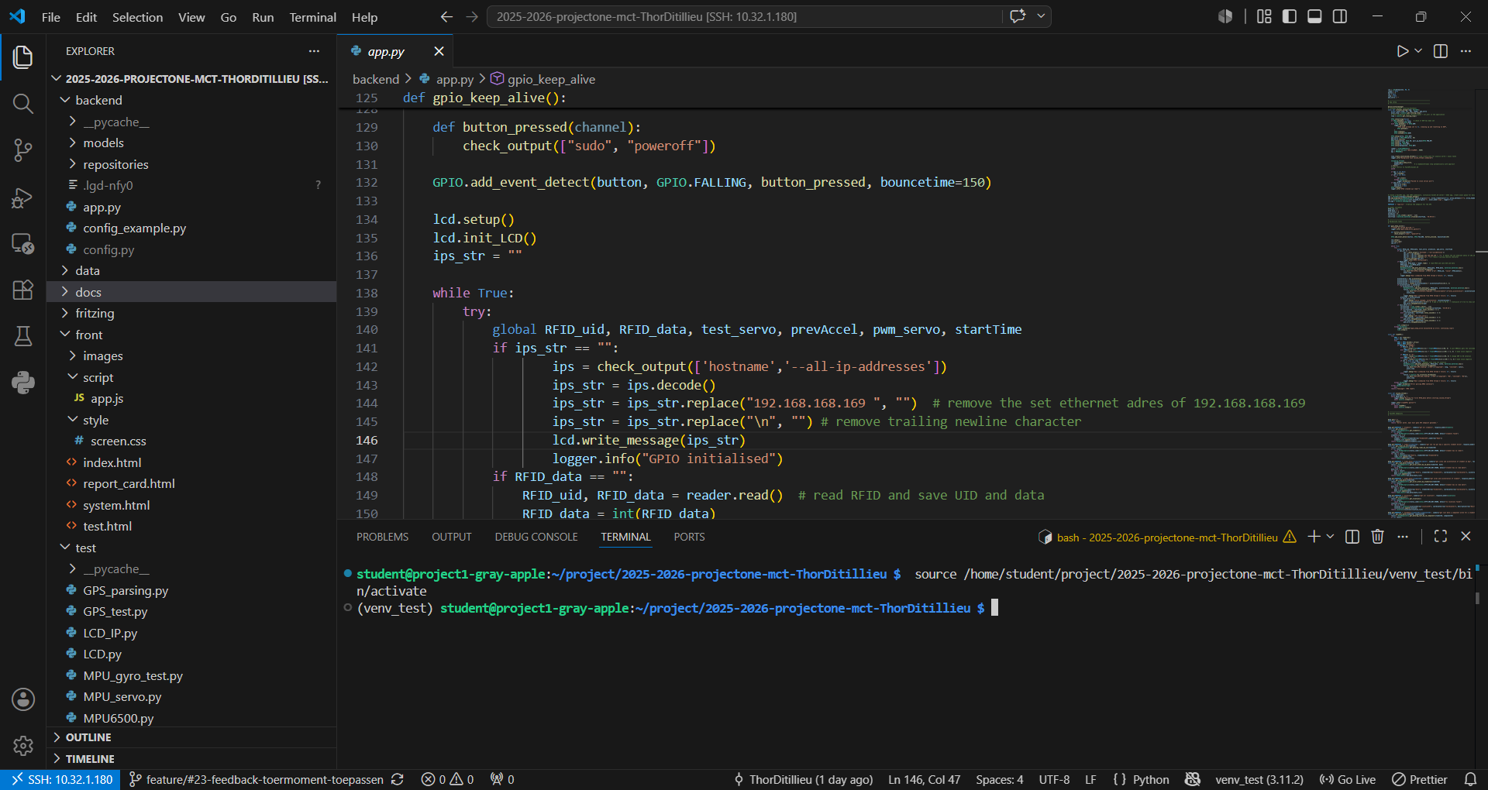This screenshot has width=1488, height=790.
Task: Click the code minimap overview
Action: [x=1431, y=302]
